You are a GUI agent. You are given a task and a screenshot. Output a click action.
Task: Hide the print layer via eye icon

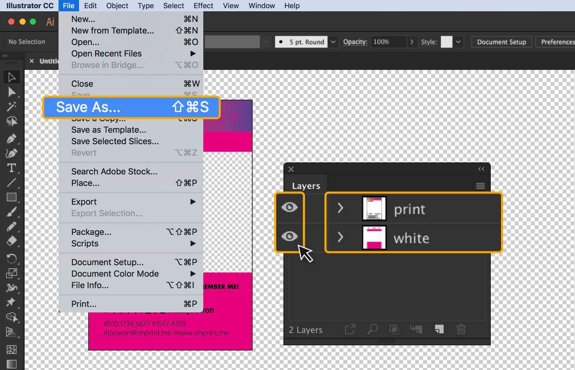point(290,208)
